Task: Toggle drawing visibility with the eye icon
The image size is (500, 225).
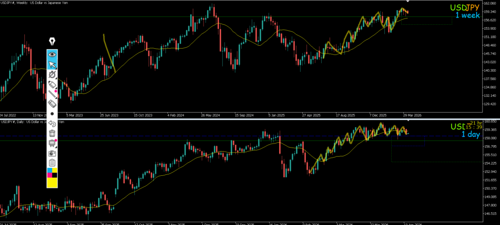Action: coord(52,55)
